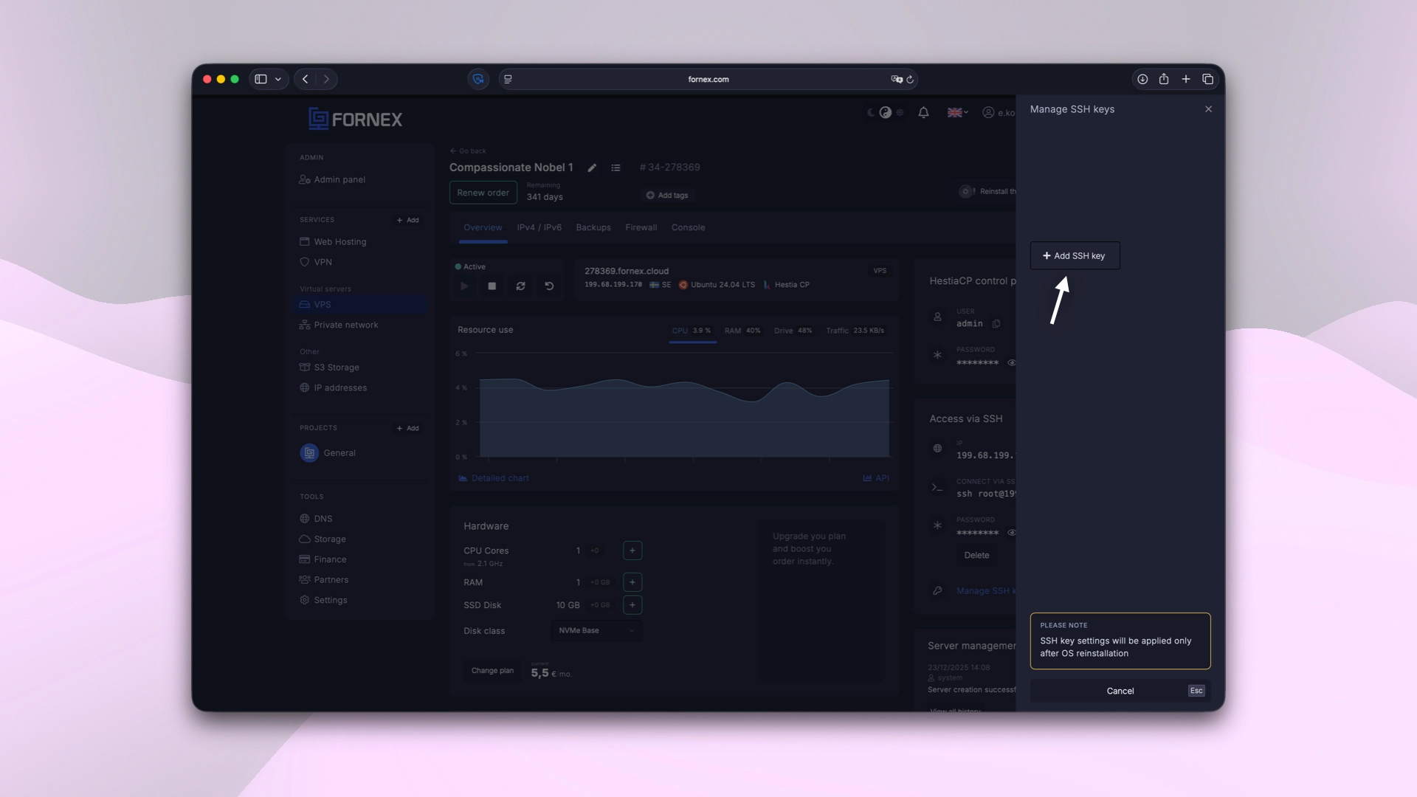This screenshot has height=797, width=1417.
Task: Restart the VPS via the refresh icon
Action: pyautogui.click(x=520, y=286)
